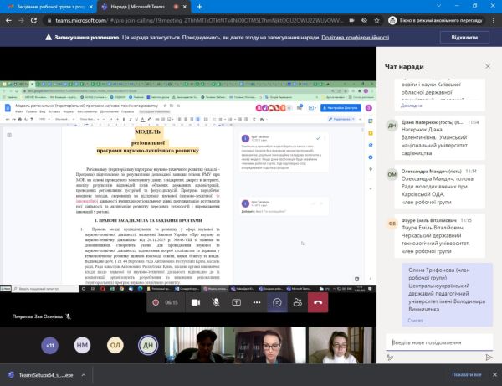
Task: Hang up with the red leave button
Action: tap(319, 302)
